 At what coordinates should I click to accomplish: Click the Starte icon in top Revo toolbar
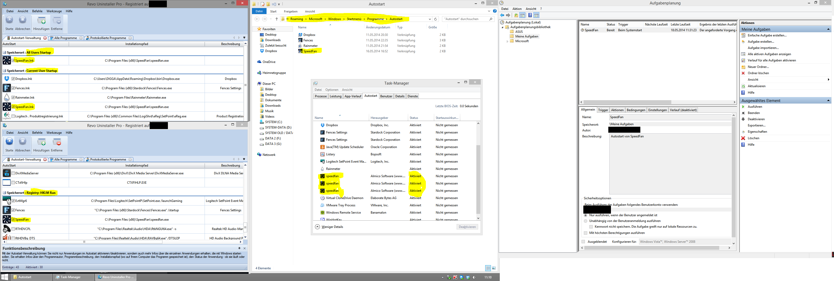[x=9, y=20]
